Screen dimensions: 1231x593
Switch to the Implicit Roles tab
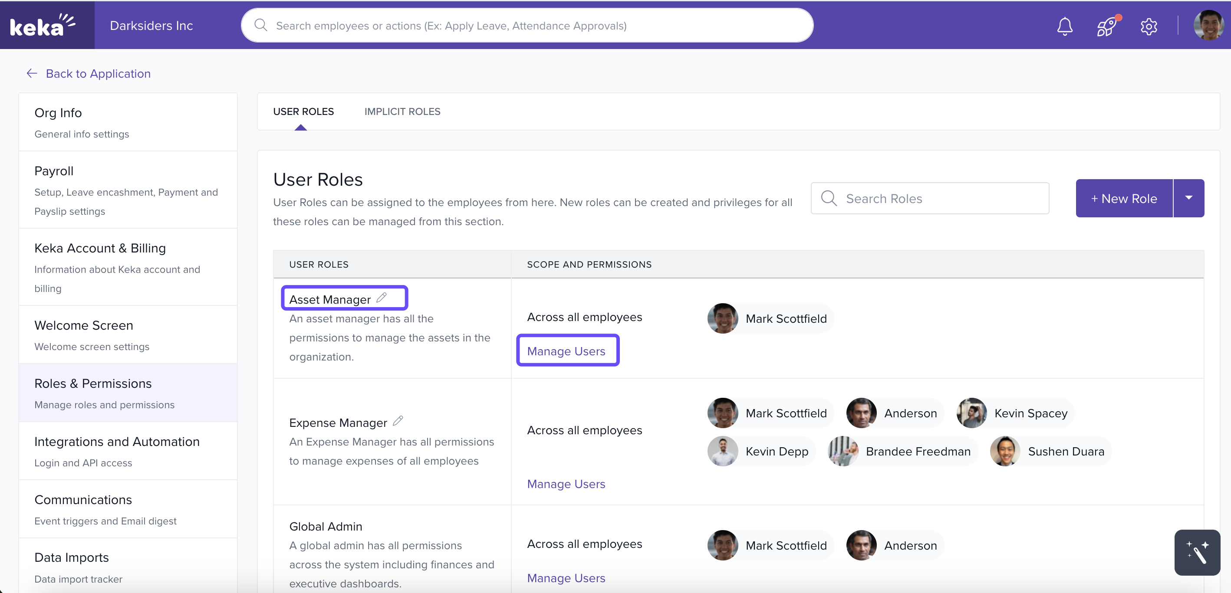[402, 111]
